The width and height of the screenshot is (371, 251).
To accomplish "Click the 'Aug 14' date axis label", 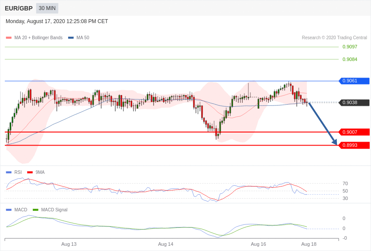I will pos(165,244).
